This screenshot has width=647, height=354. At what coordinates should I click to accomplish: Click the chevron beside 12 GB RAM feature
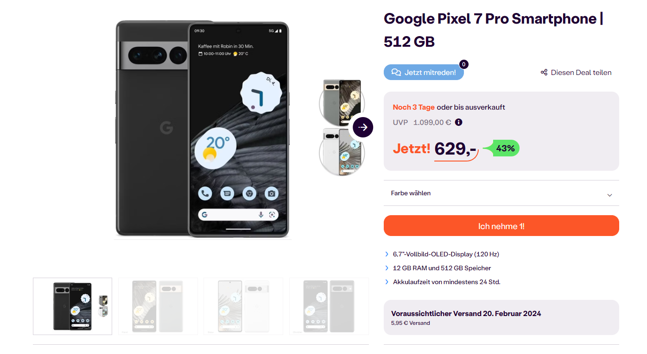coord(387,268)
